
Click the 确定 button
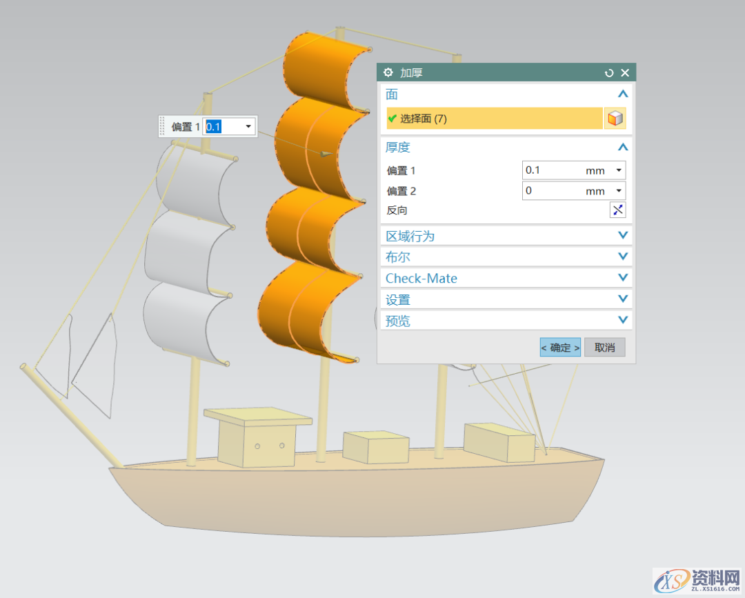(x=560, y=348)
